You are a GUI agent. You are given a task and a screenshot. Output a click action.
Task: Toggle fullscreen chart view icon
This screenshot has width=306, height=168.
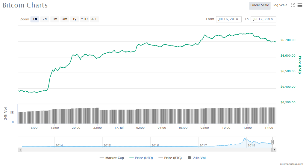293,5
